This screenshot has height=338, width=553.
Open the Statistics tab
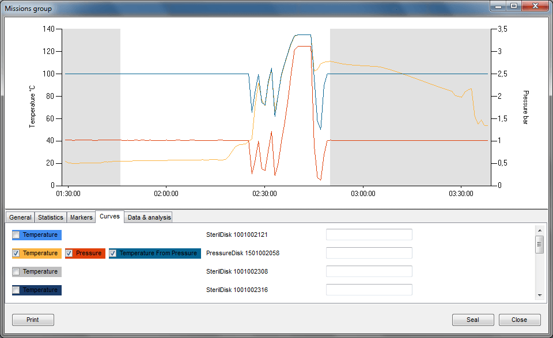[50, 217]
